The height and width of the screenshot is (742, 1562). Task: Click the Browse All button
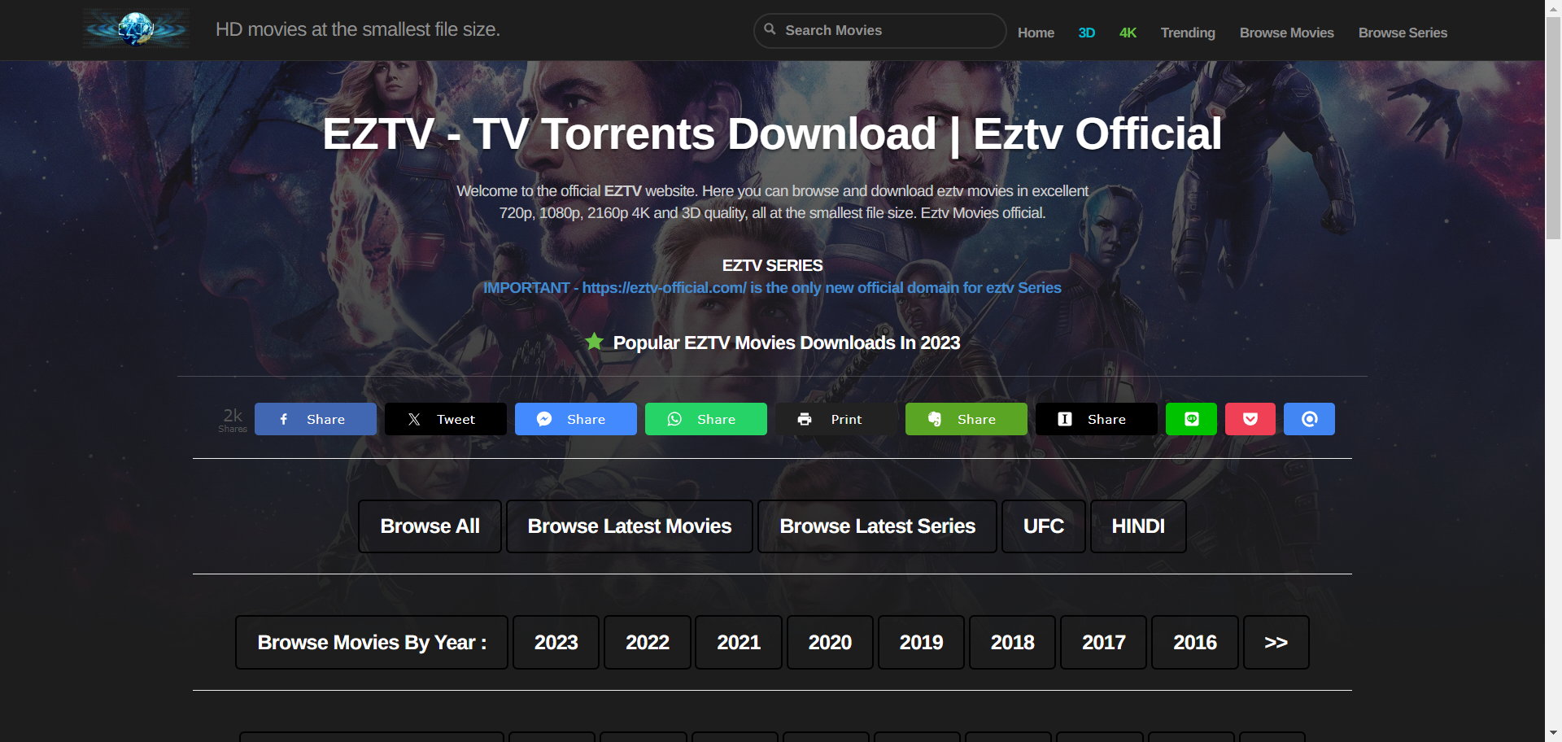430,526
